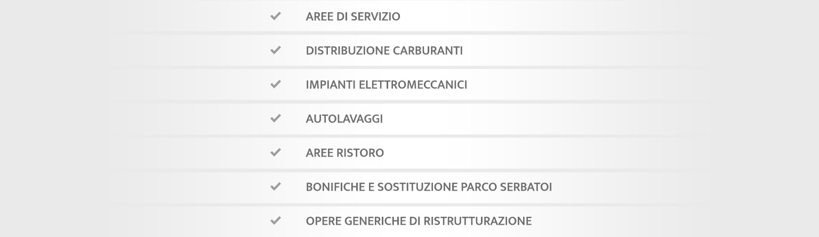Click the separator under DISTRIBUZIONE CARBURANTI
The image size is (819, 237).
tap(409, 68)
